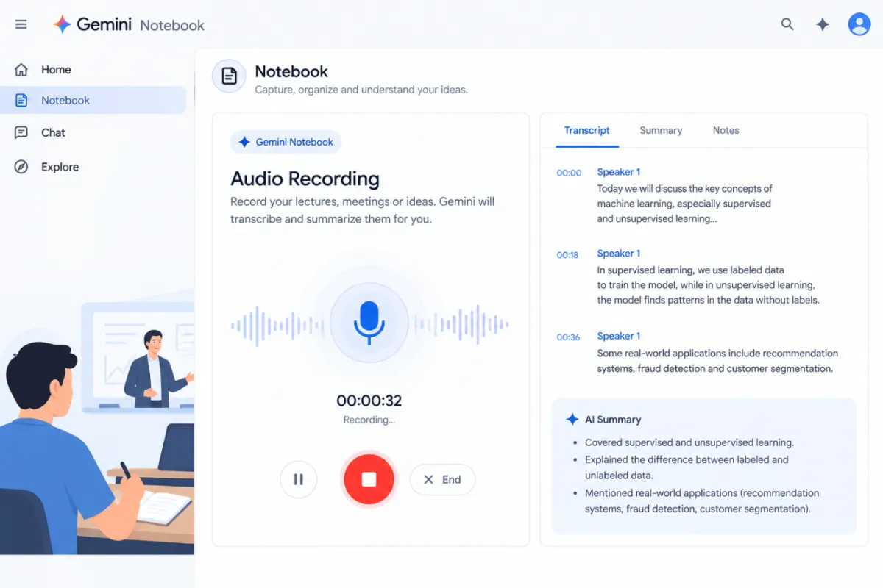Click the Recording... status text
The image size is (883, 588).
[369, 420]
